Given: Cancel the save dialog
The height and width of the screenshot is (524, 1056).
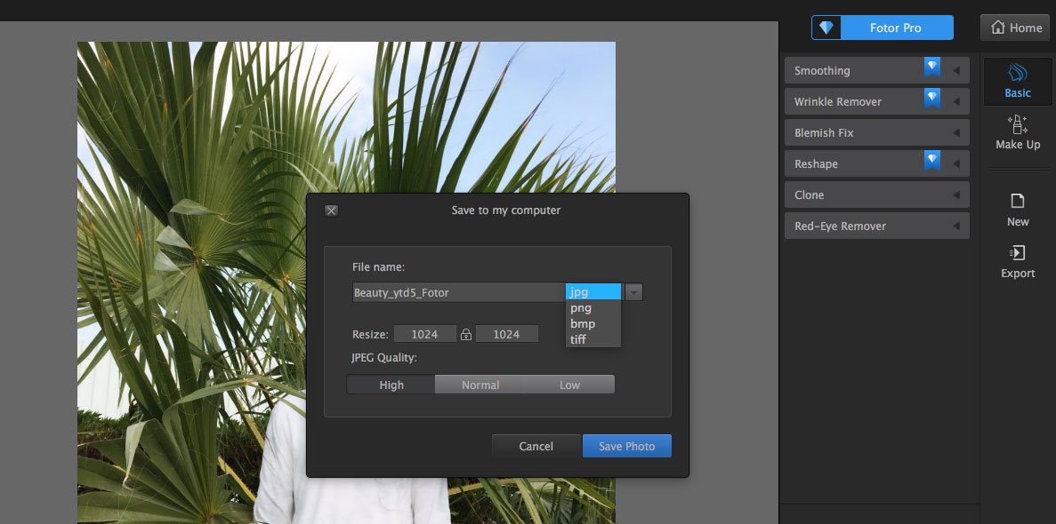Looking at the screenshot, I should pos(536,446).
